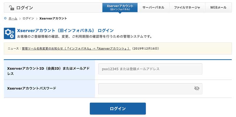This screenshot has width=236, height=117.
Task: Focus the Xserverアカウントパスワード field
Action: pyautogui.click(x=150, y=89)
